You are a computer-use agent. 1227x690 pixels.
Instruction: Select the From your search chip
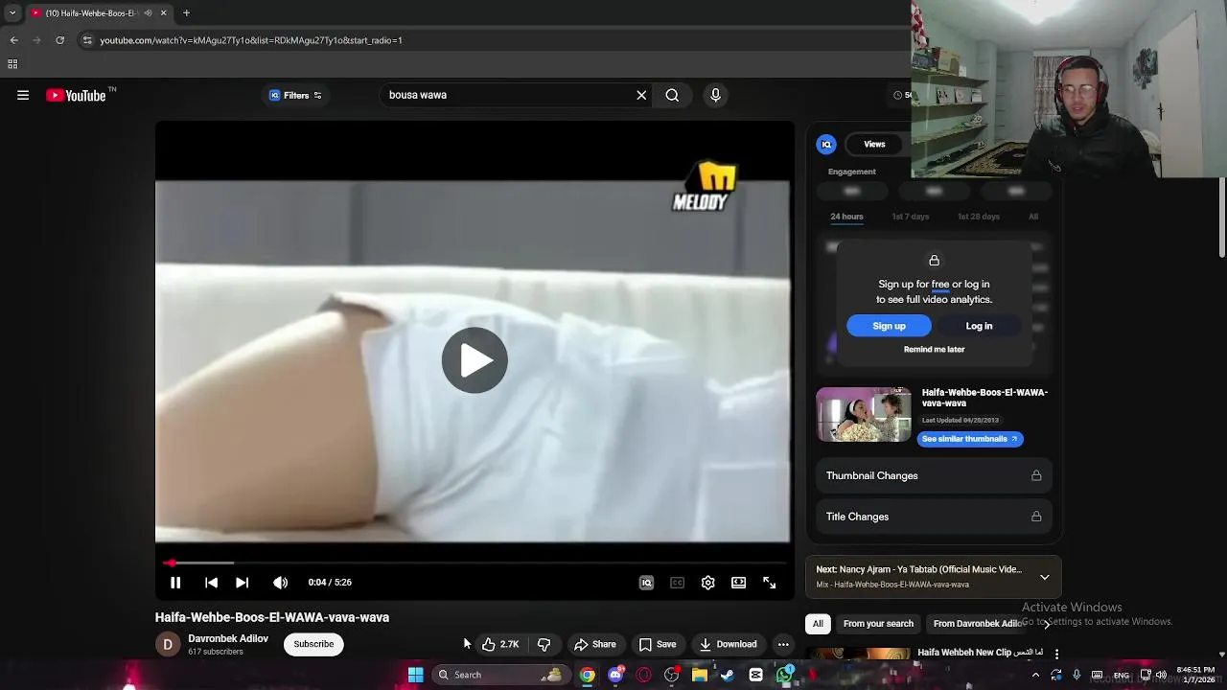(878, 624)
